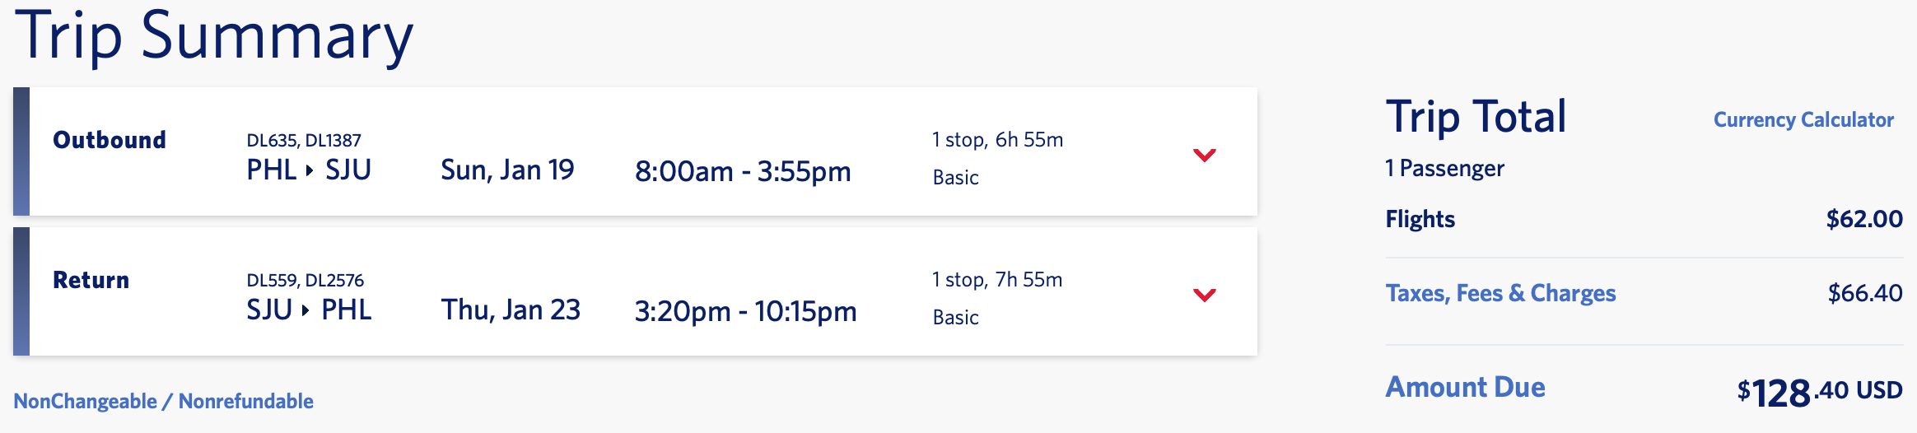
Task: Click the arrow icon between PHL and SJU
Action: click(x=310, y=170)
